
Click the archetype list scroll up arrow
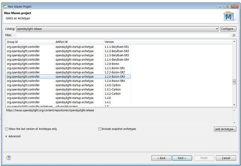coord(234,41)
